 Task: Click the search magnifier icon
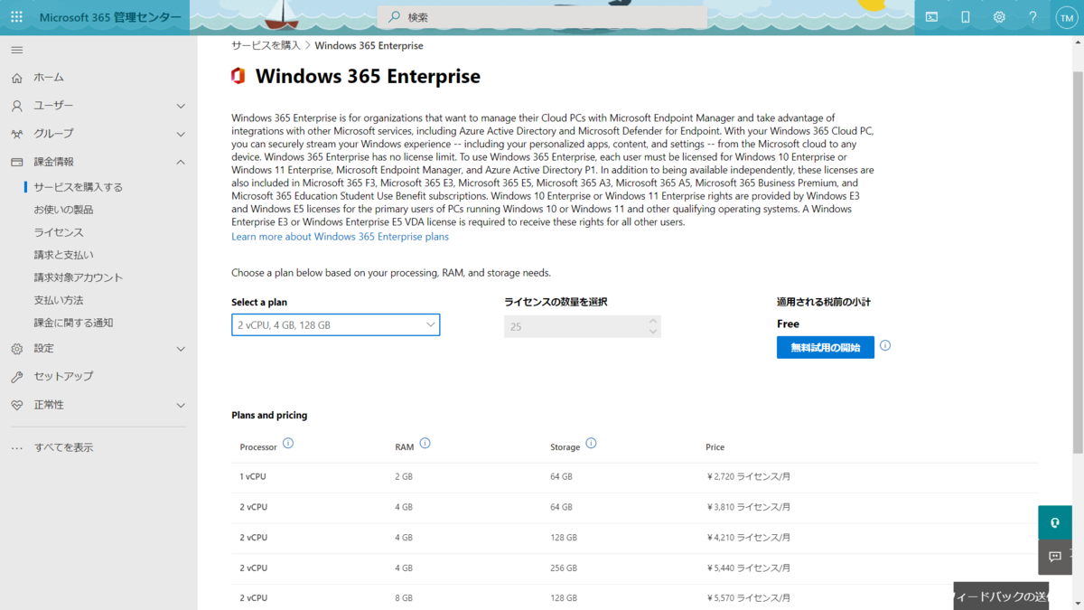(394, 17)
